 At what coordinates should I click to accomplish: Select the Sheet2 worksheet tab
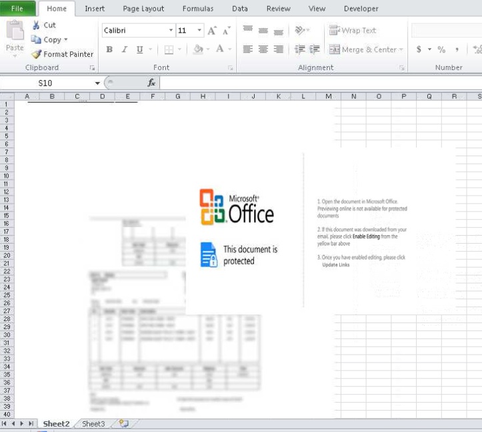[56, 424]
